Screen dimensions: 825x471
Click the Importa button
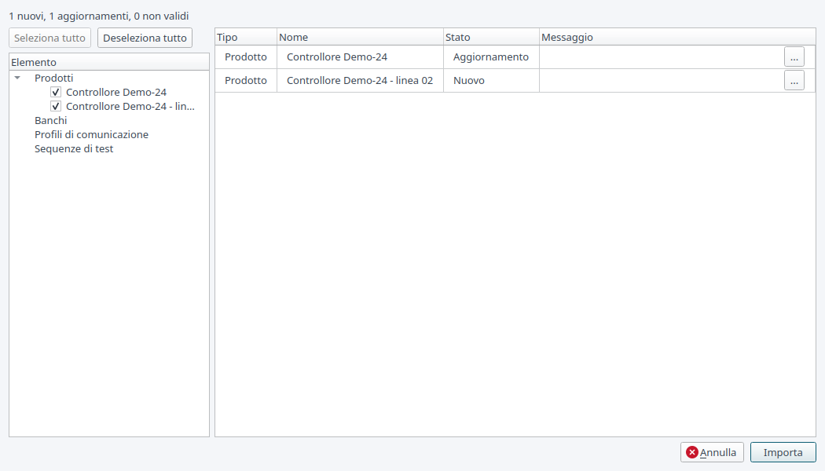(783, 452)
